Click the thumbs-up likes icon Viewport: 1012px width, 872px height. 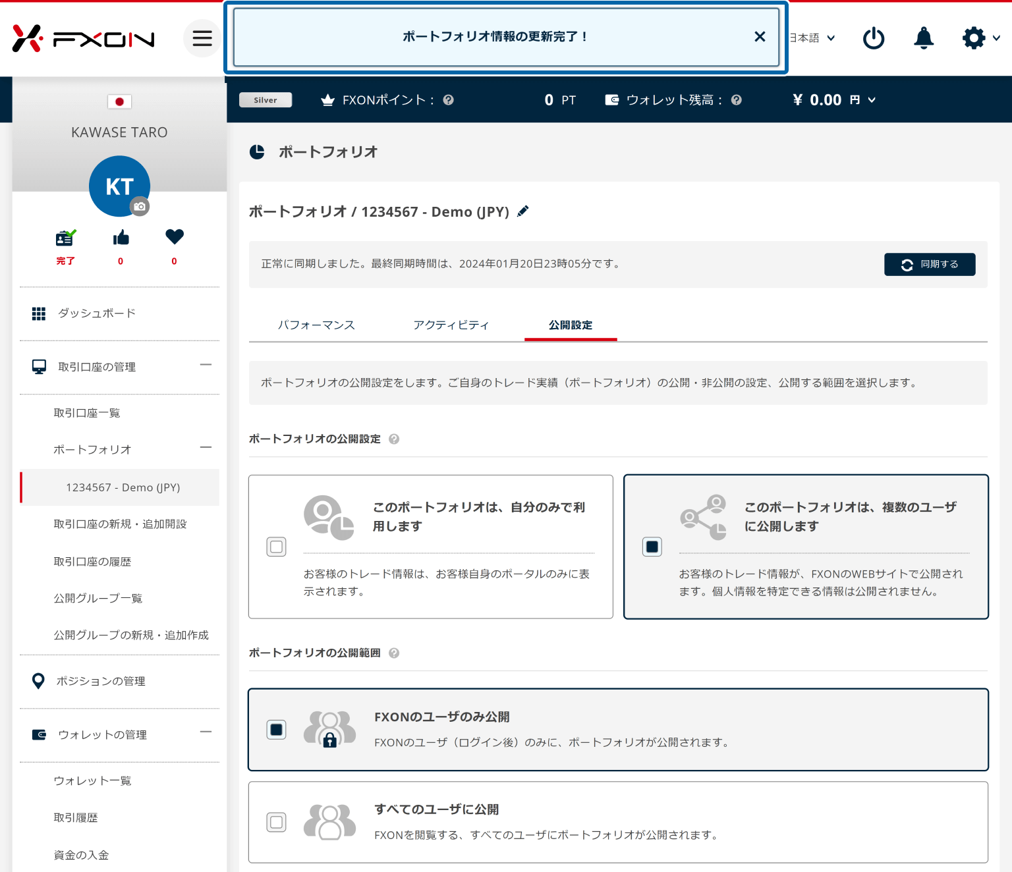coord(121,238)
